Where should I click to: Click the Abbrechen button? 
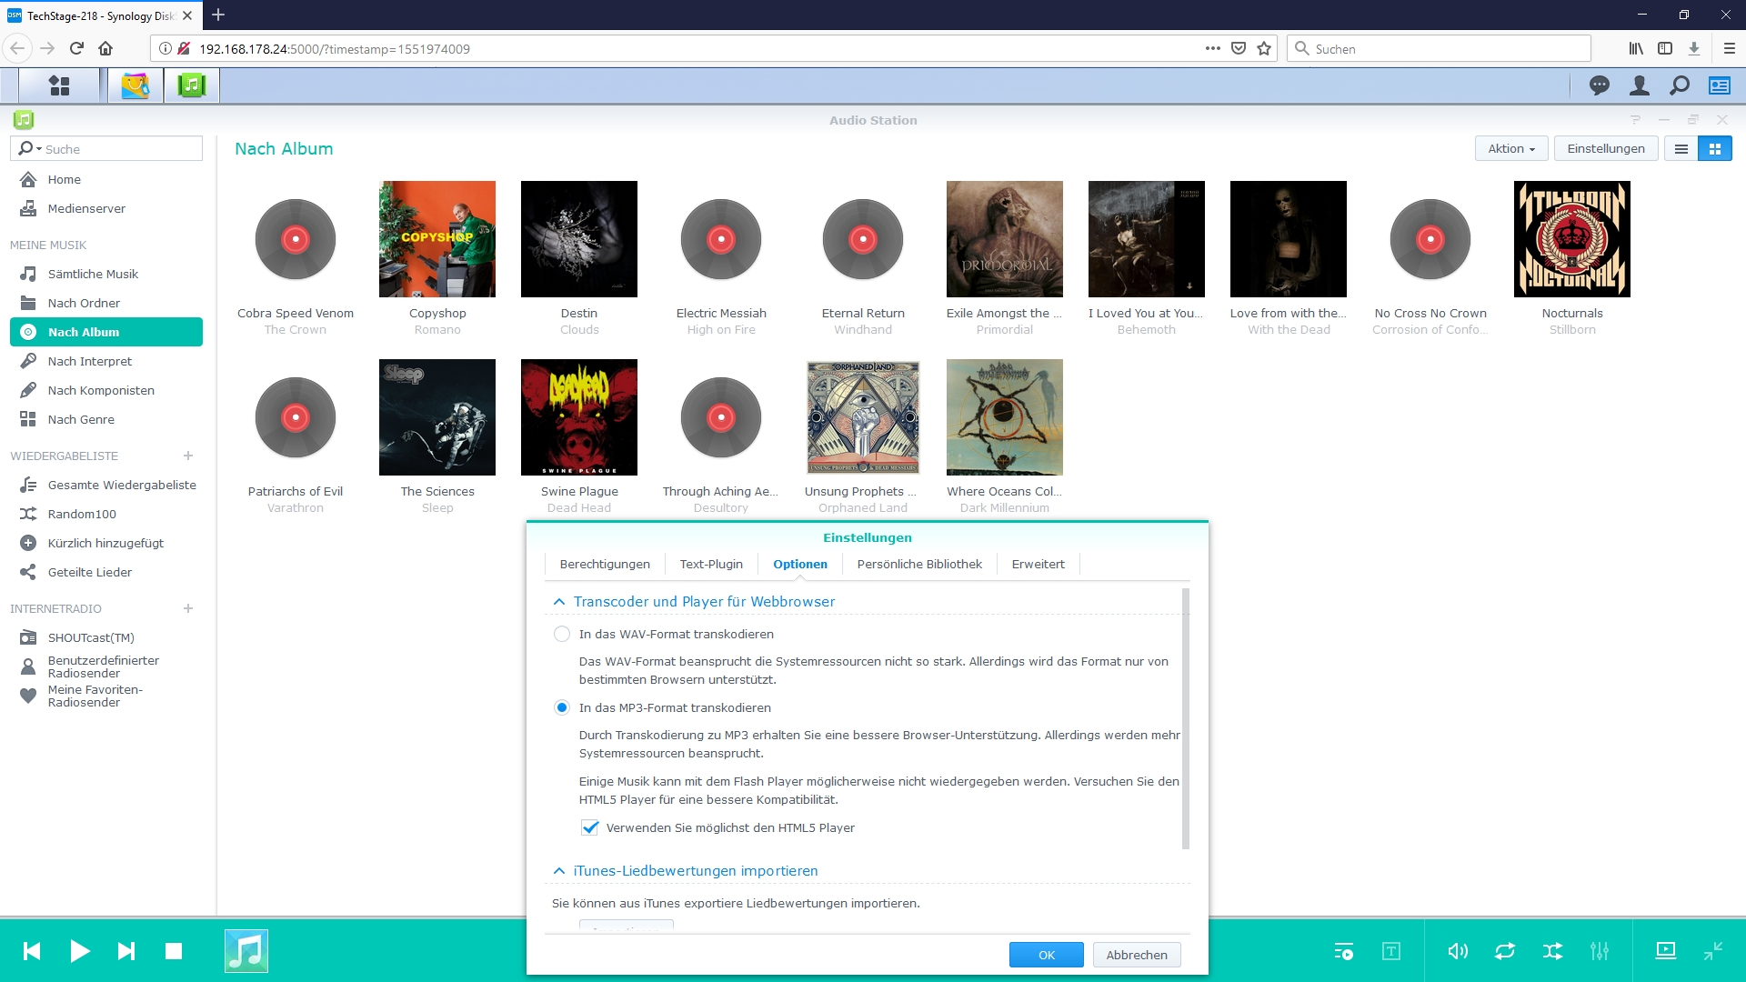1137,955
